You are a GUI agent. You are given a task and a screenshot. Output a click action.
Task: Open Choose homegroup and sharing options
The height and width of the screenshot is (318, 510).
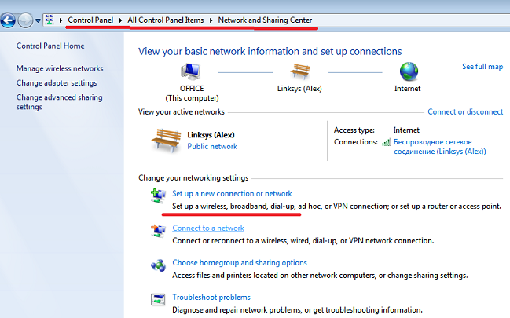click(x=240, y=263)
